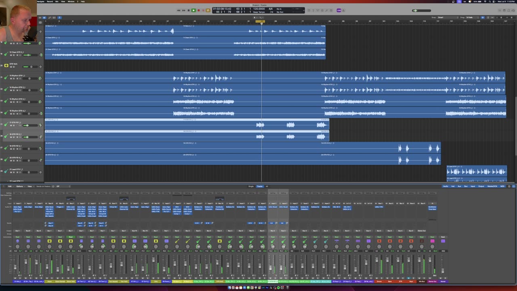This screenshot has width=517, height=291.
Task: Click the Master channel purple icon
Action: click(443, 241)
